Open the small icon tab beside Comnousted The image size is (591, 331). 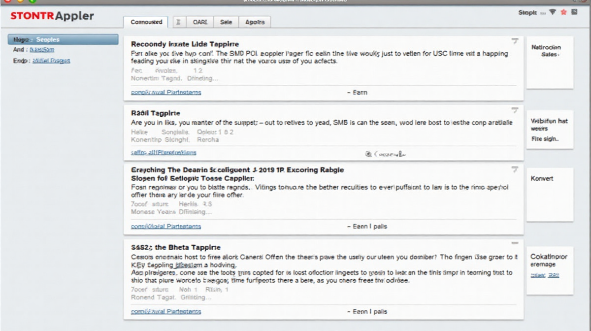pos(178,22)
